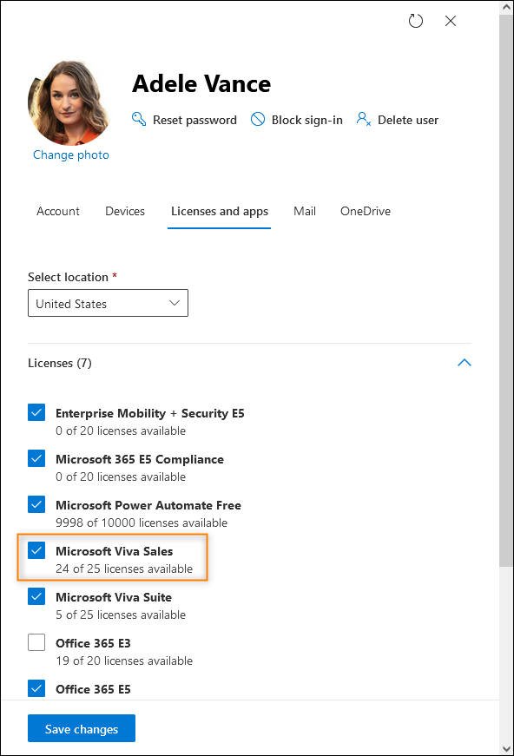Click the scrollbar down arrow
This screenshot has width=514, height=756.
tap(506, 749)
